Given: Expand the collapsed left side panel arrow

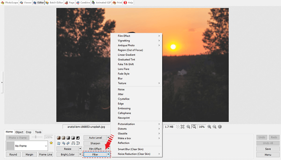Looking at the screenshot, I should click(x=2, y=82).
